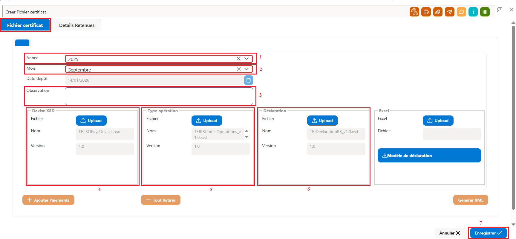Click inside the Observation text area
This screenshot has width=516, height=239.
159,96
